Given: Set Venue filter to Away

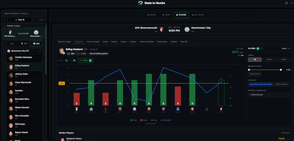Looking at the screenshot, I should point(283,59).
